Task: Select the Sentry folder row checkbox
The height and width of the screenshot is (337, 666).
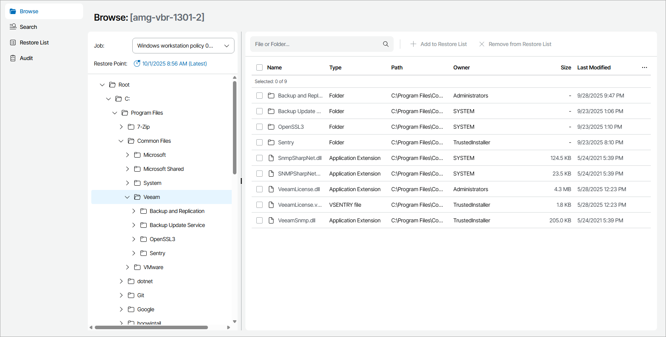Action: coord(259,142)
